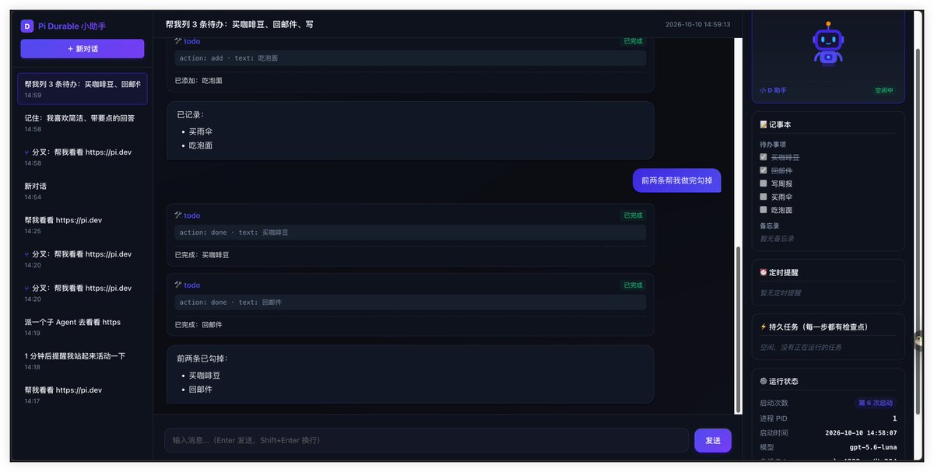This screenshot has height=472, width=934.
Task: Focus the 输入消息 message input box
Action: 427,440
